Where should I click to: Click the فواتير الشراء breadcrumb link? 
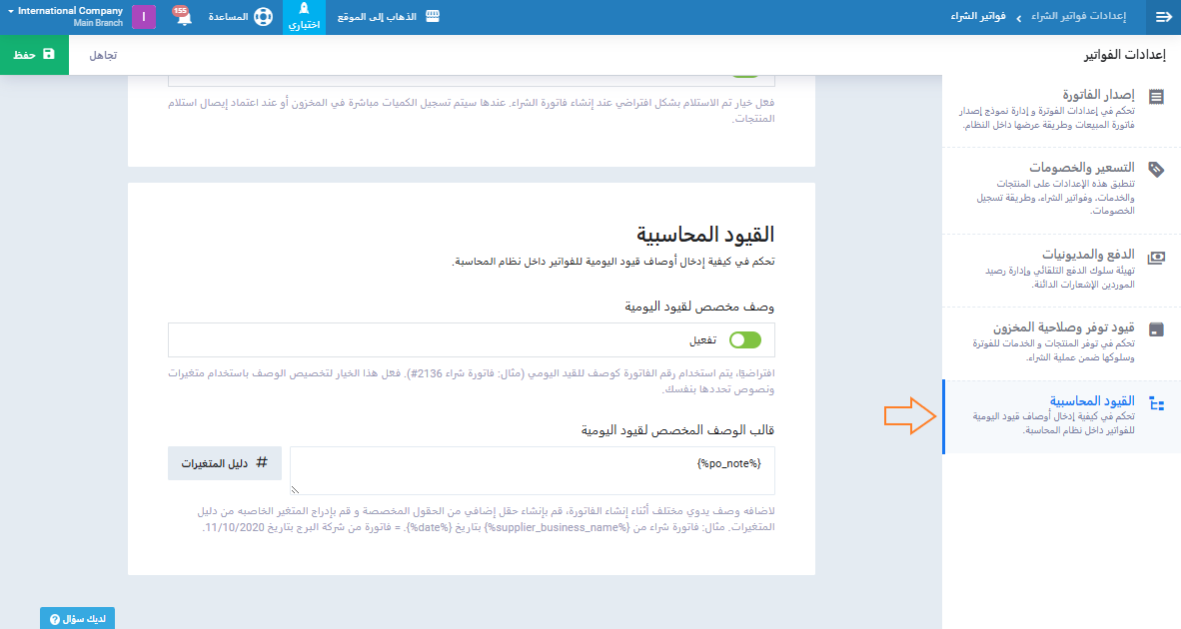point(977,17)
